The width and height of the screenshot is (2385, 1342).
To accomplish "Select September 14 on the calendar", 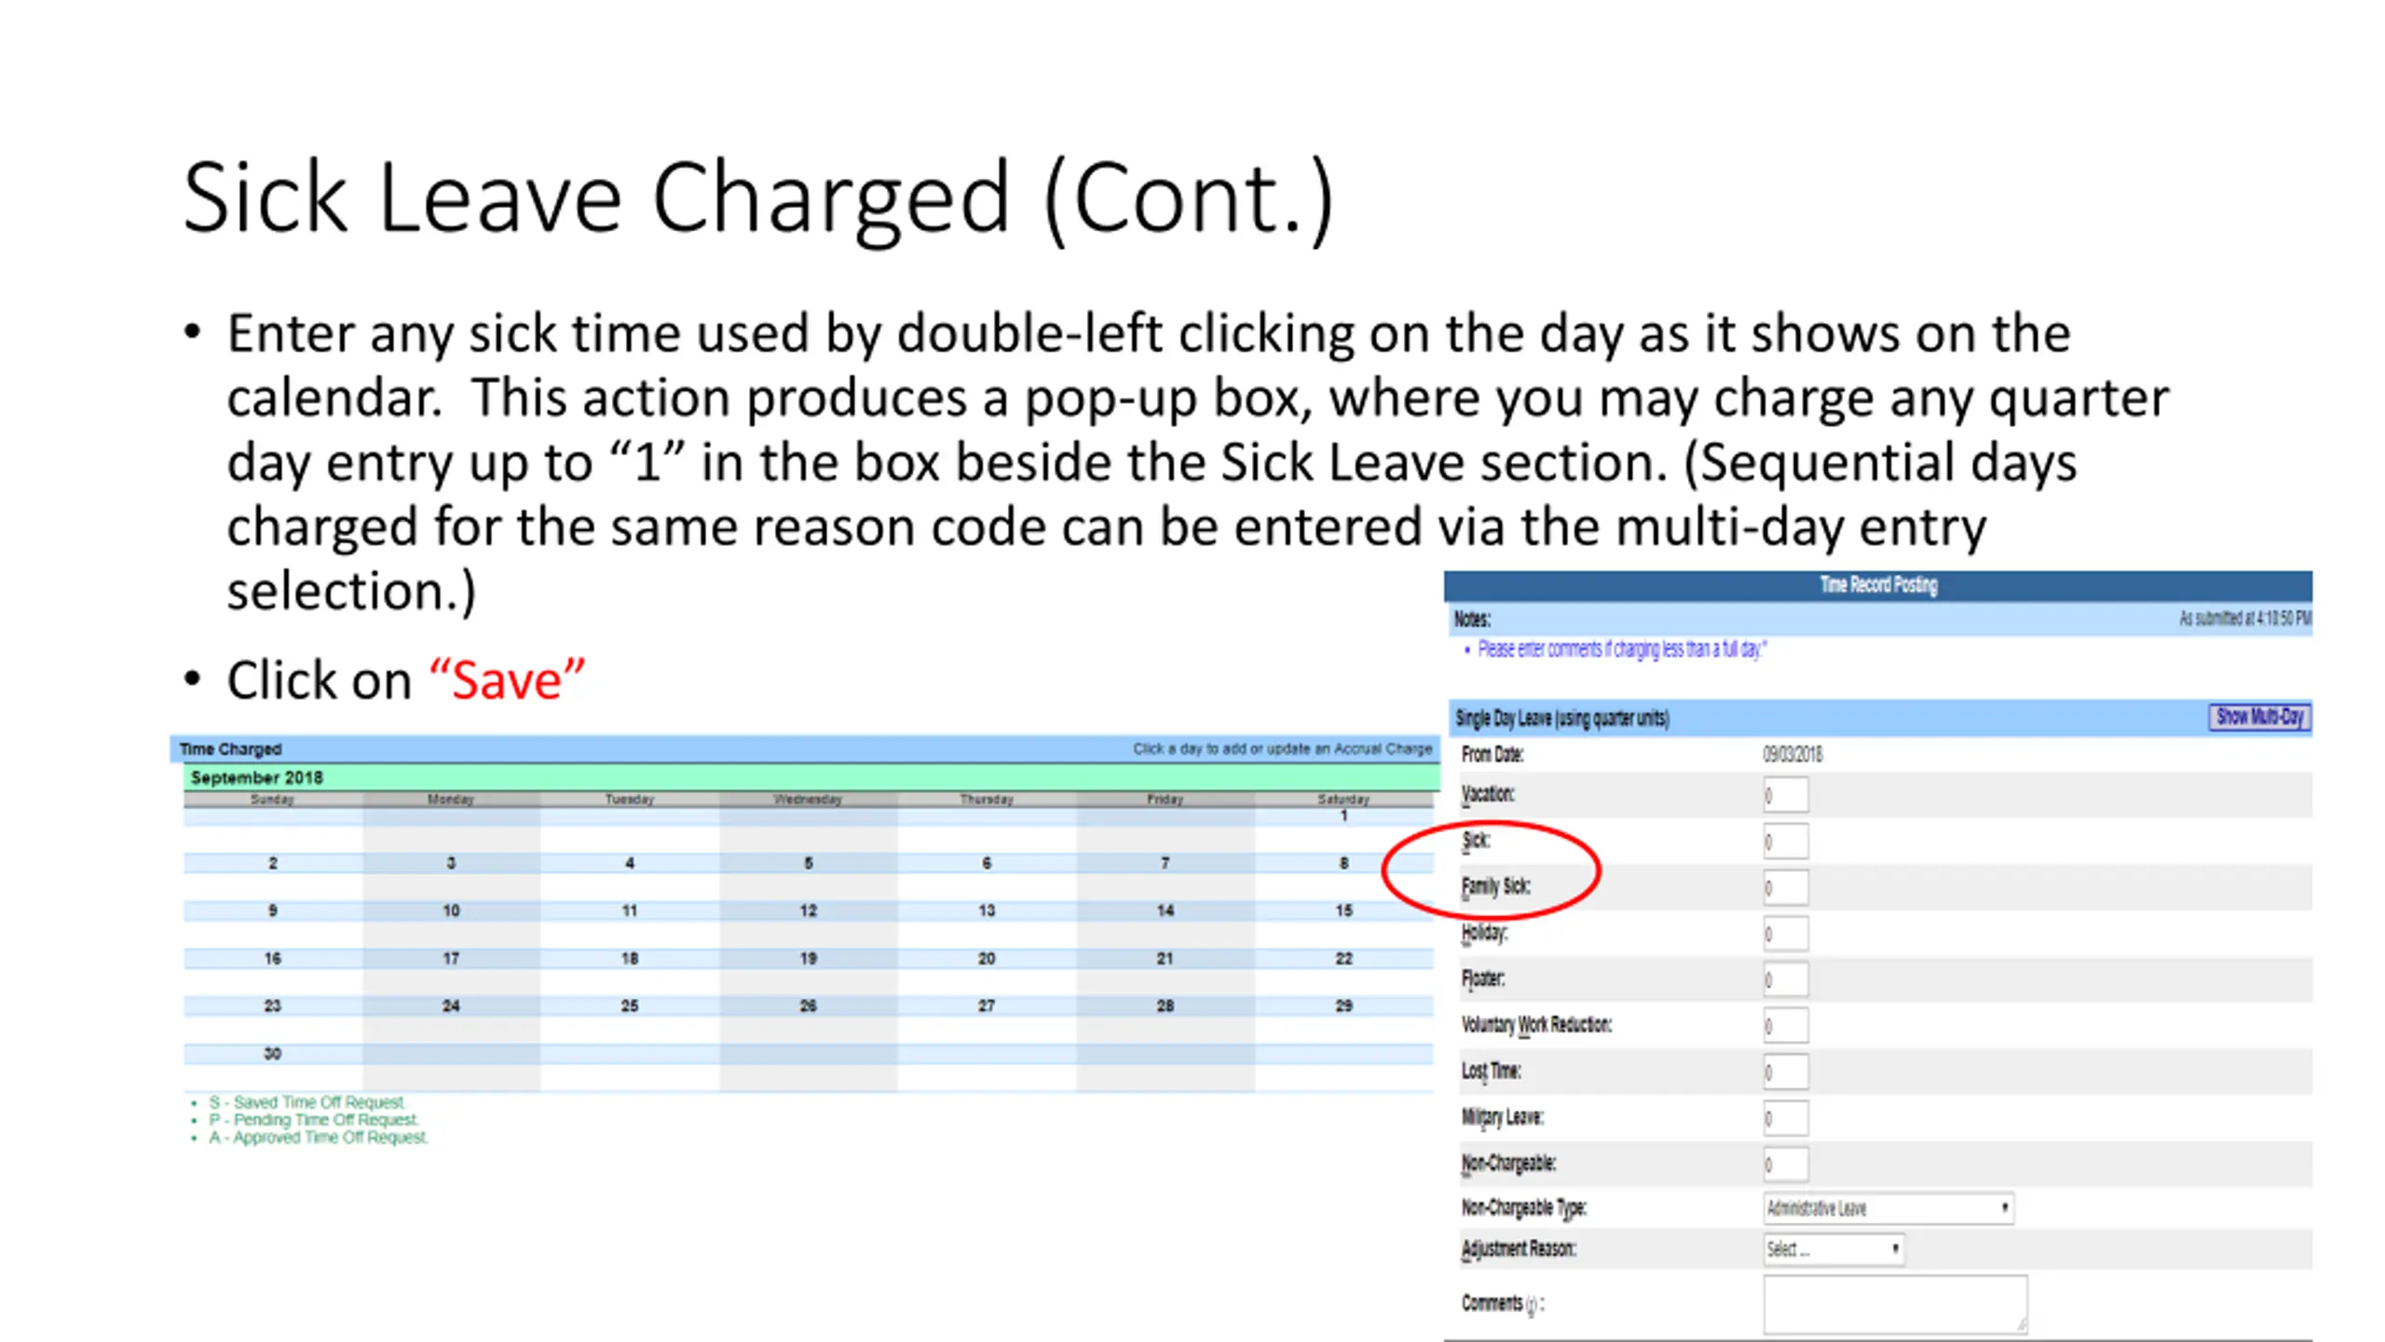I will click(1165, 911).
